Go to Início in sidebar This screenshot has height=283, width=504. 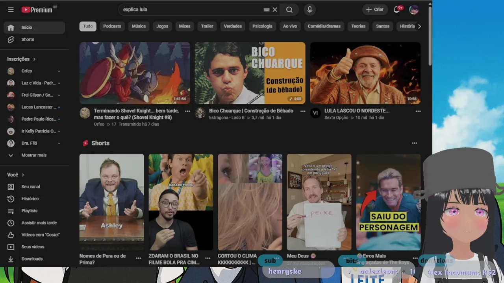34,28
